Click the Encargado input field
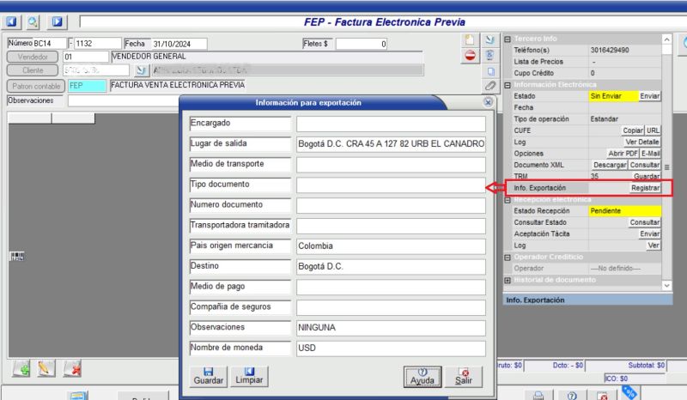This screenshot has height=400, width=687. tap(391, 124)
